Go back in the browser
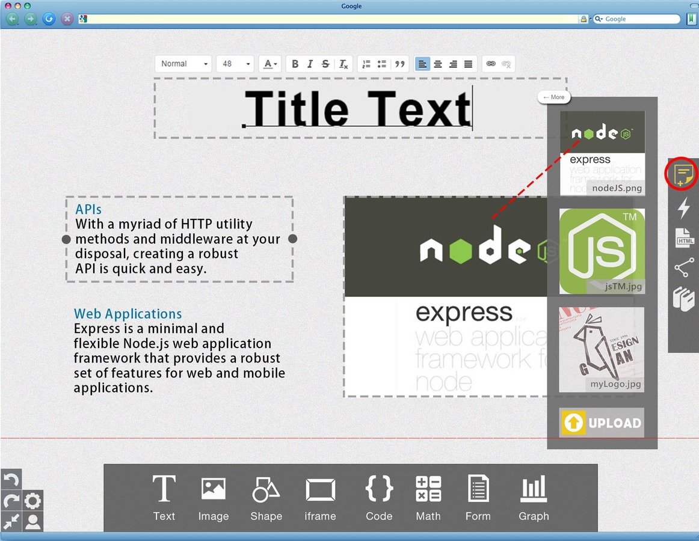Screen dimensions: 699x541 pos(12,19)
